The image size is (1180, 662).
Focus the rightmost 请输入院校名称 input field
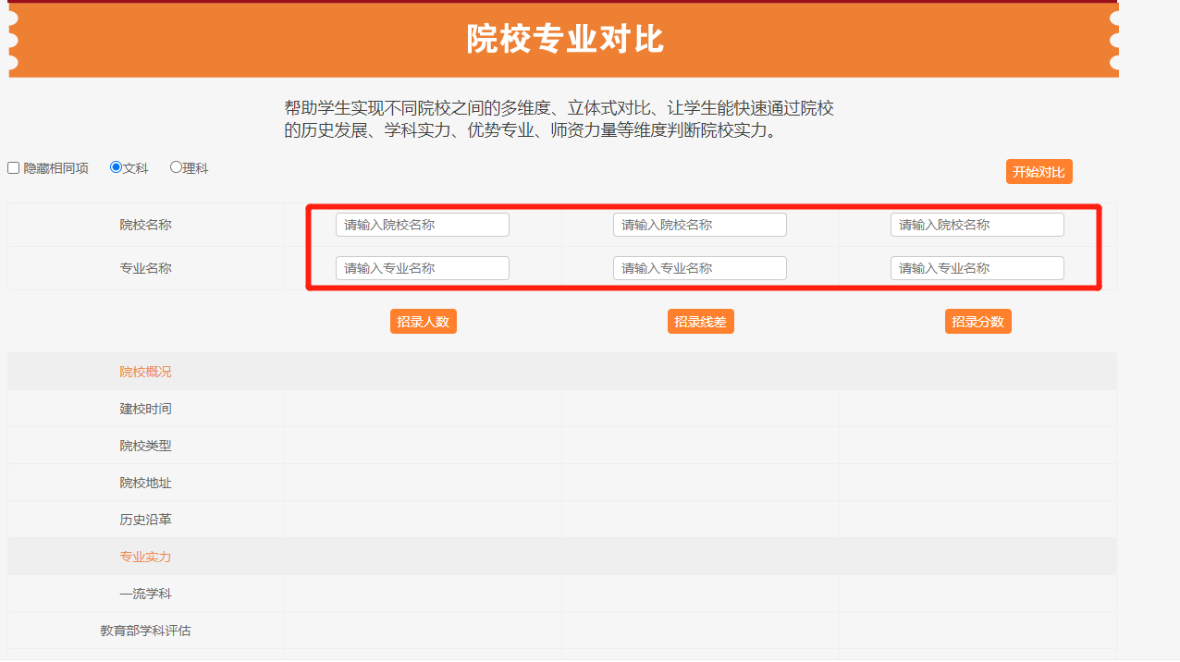pyautogui.click(x=977, y=225)
